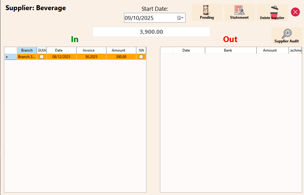Toggle the GUIA checkbox for Branch 3 row

pyautogui.click(x=42, y=57)
